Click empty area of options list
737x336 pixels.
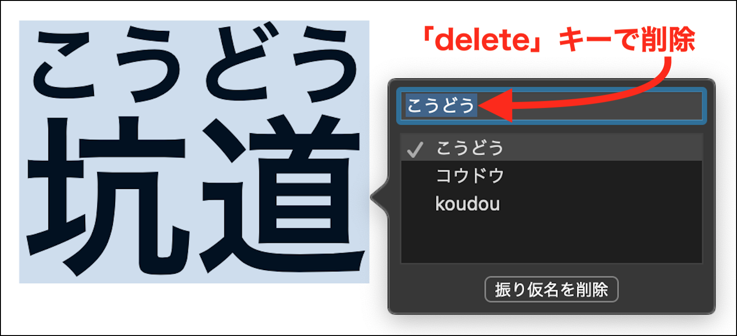click(551, 241)
